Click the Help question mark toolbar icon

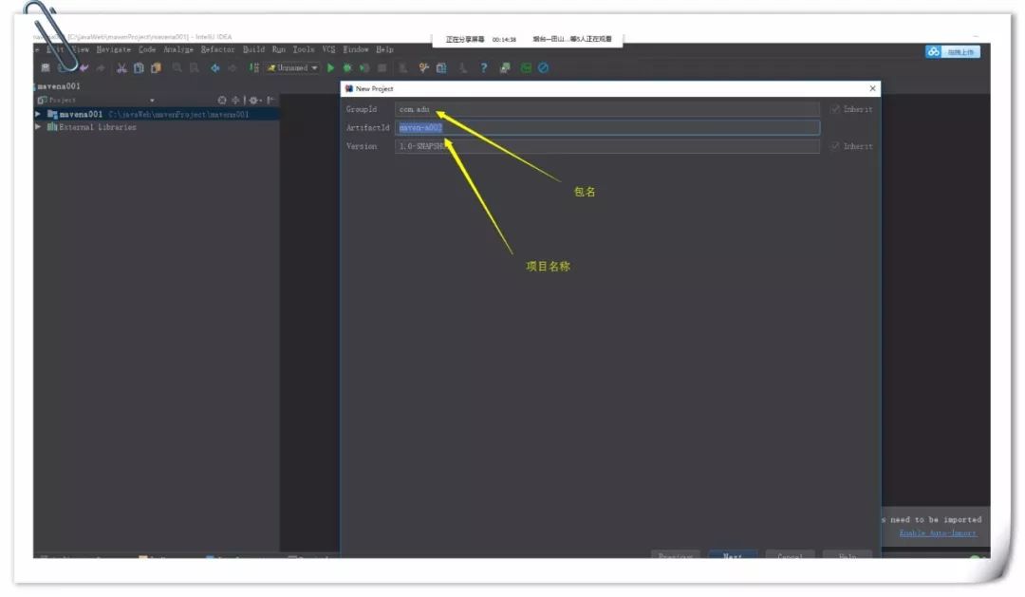[x=483, y=68]
